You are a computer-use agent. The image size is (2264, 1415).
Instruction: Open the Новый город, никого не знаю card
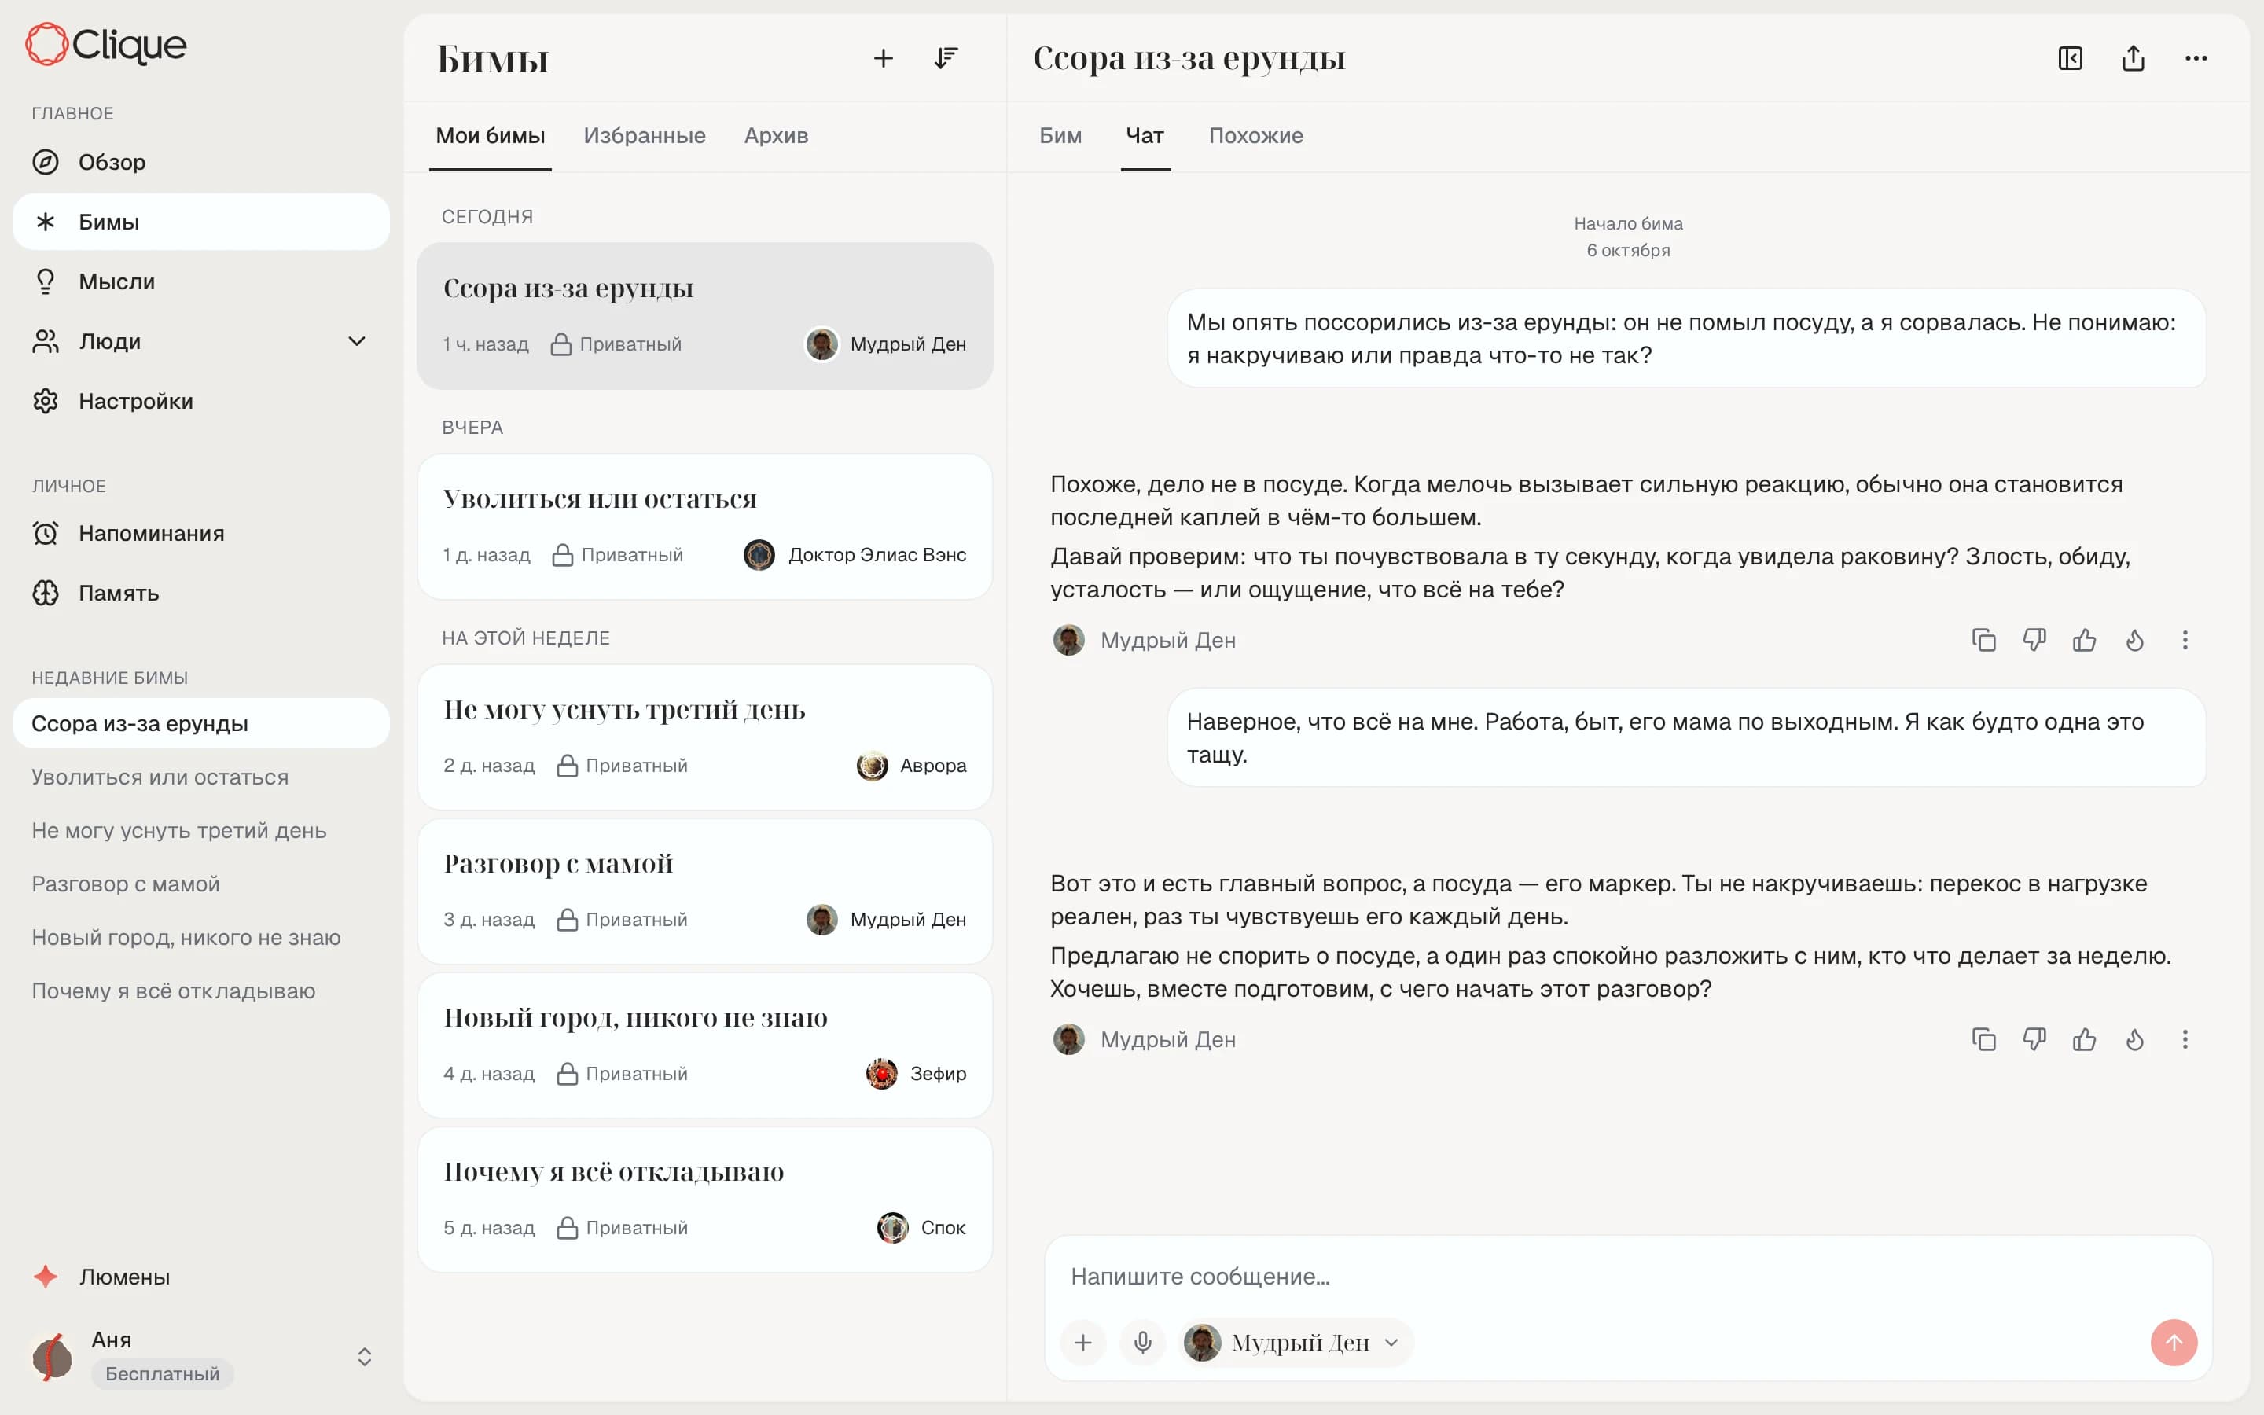click(x=704, y=1046)
